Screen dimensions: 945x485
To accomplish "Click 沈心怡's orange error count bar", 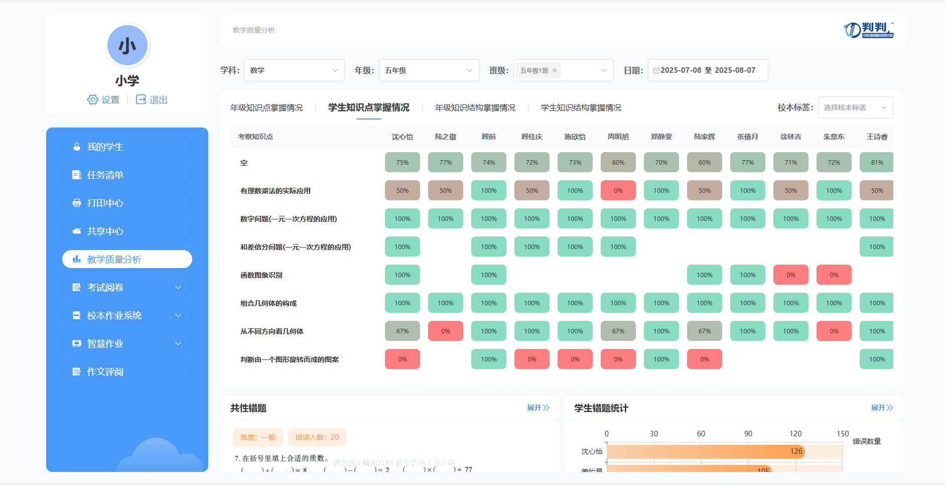I will coord(705,451).
